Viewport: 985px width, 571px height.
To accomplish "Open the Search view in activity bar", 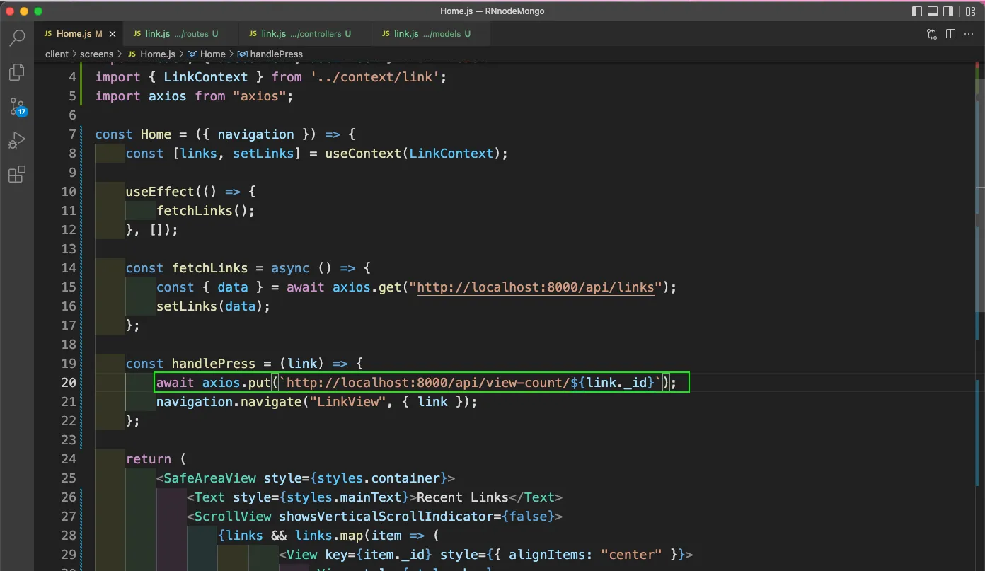I will point(17,38).
